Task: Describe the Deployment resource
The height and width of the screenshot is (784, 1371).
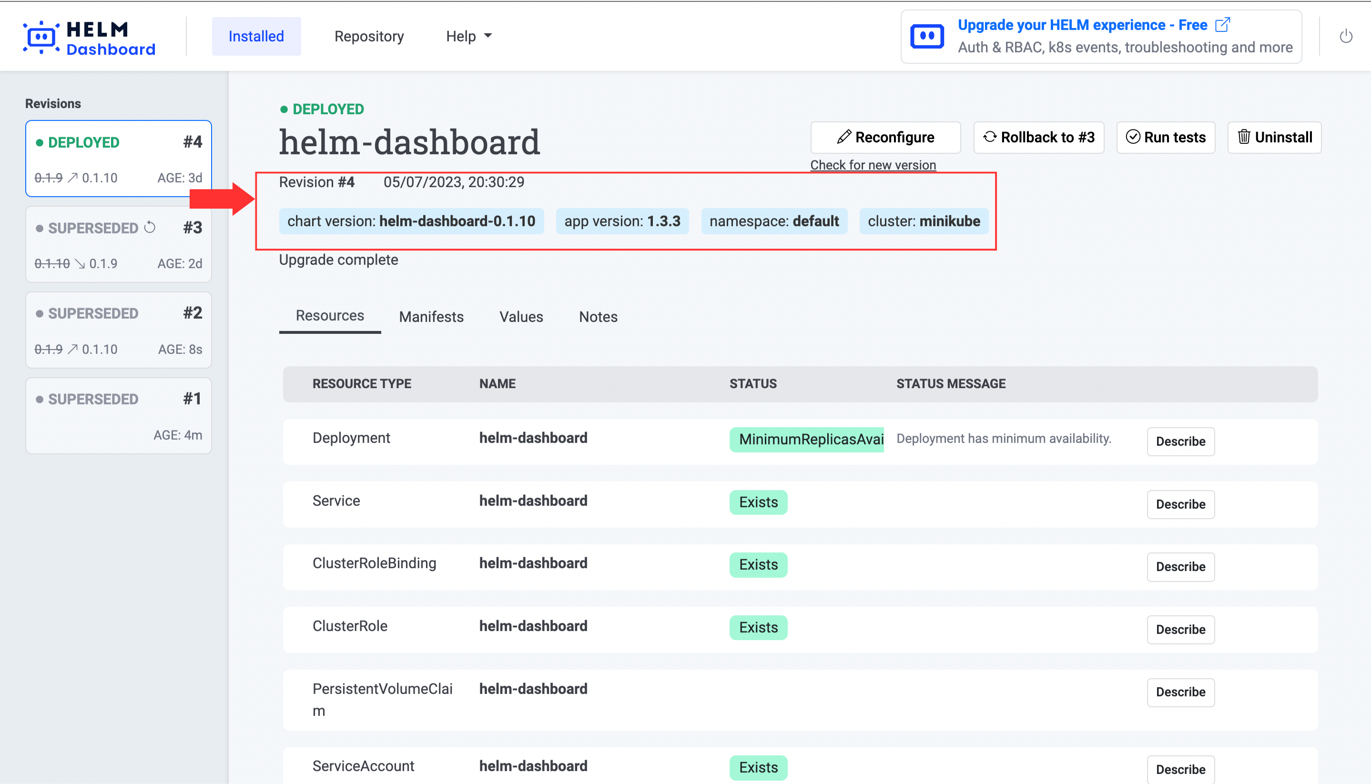Action: (1180, 442)
